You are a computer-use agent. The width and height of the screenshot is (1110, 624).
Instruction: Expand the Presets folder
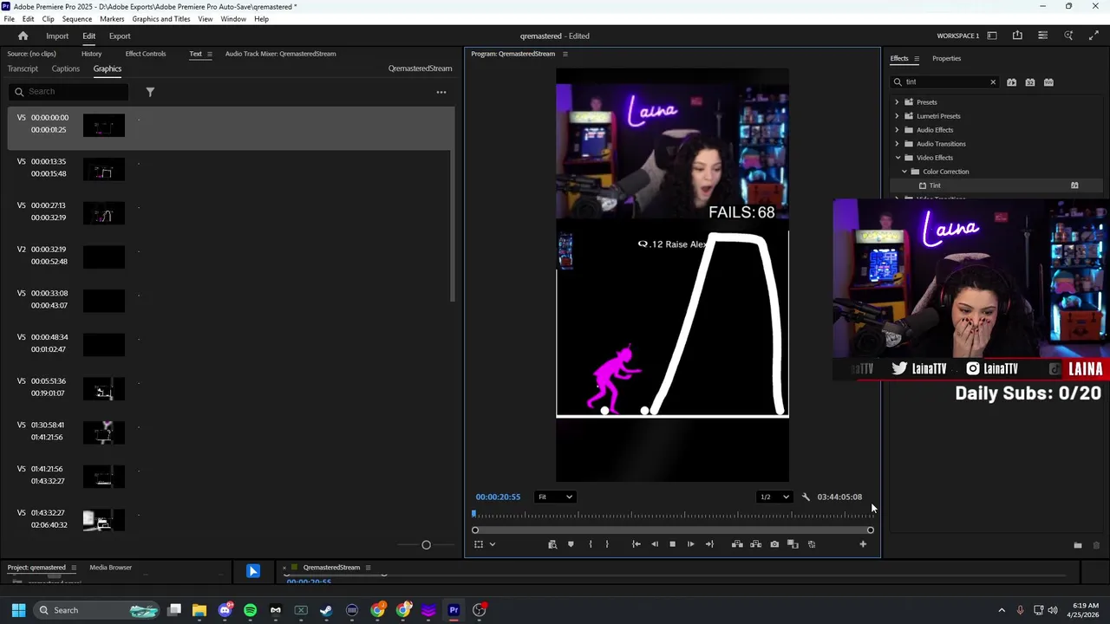tap(898, 102)
